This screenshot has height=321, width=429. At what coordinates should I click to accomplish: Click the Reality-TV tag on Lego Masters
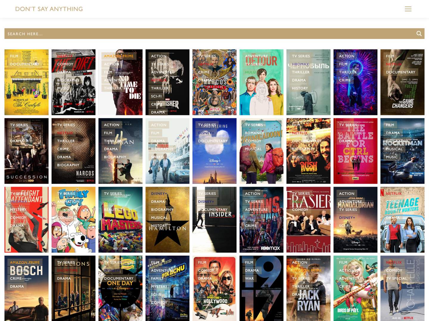(x=114, y=210)
